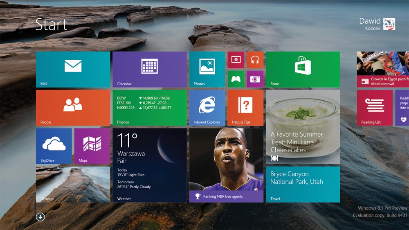Open the Reading List tile

pos(374,108)
